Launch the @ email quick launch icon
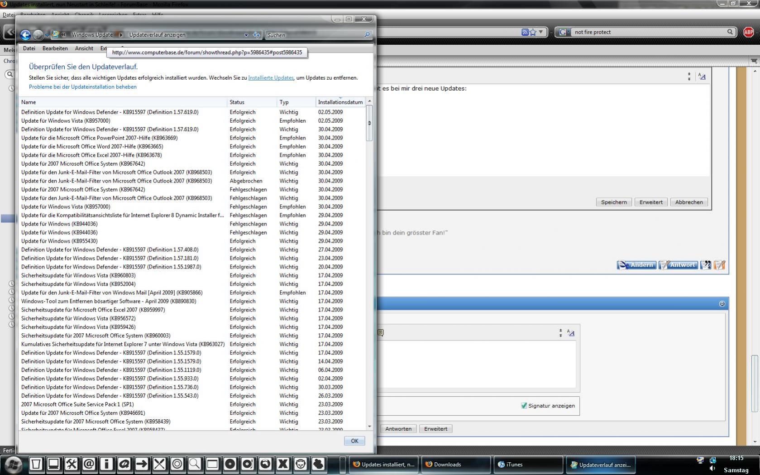The height and width of the screenshot is (475, 760). pos(89,464)
